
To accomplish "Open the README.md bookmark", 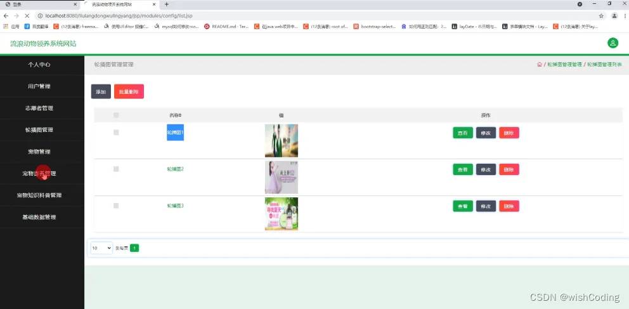I will [226, 27].
